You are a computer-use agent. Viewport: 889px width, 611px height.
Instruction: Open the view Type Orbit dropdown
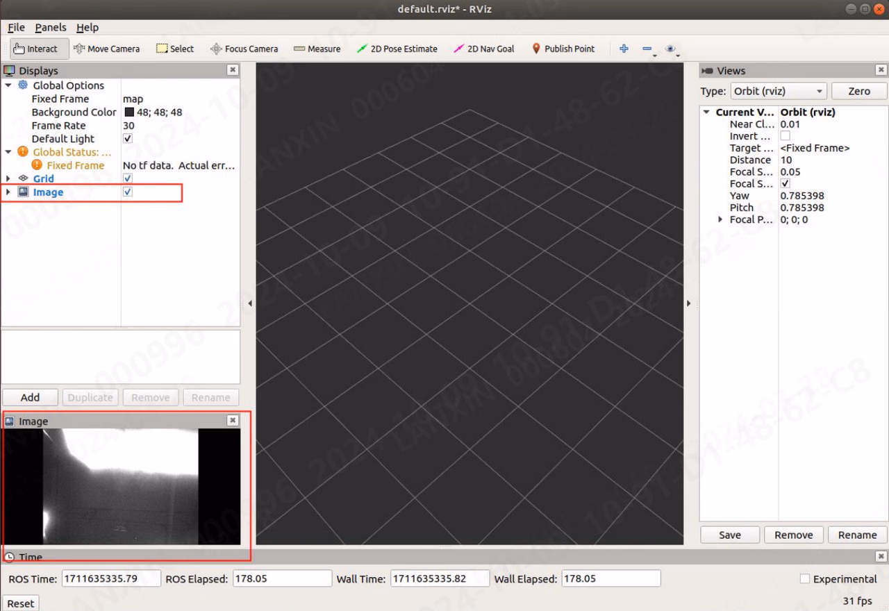(x=779, y=91)
